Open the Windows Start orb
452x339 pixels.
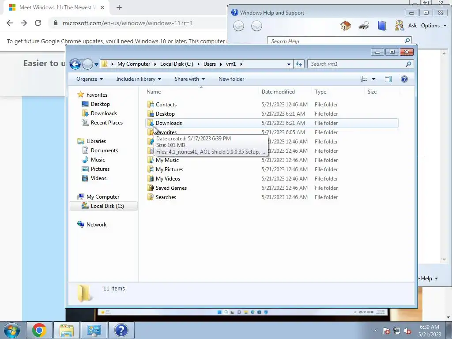tap(11, 330)
